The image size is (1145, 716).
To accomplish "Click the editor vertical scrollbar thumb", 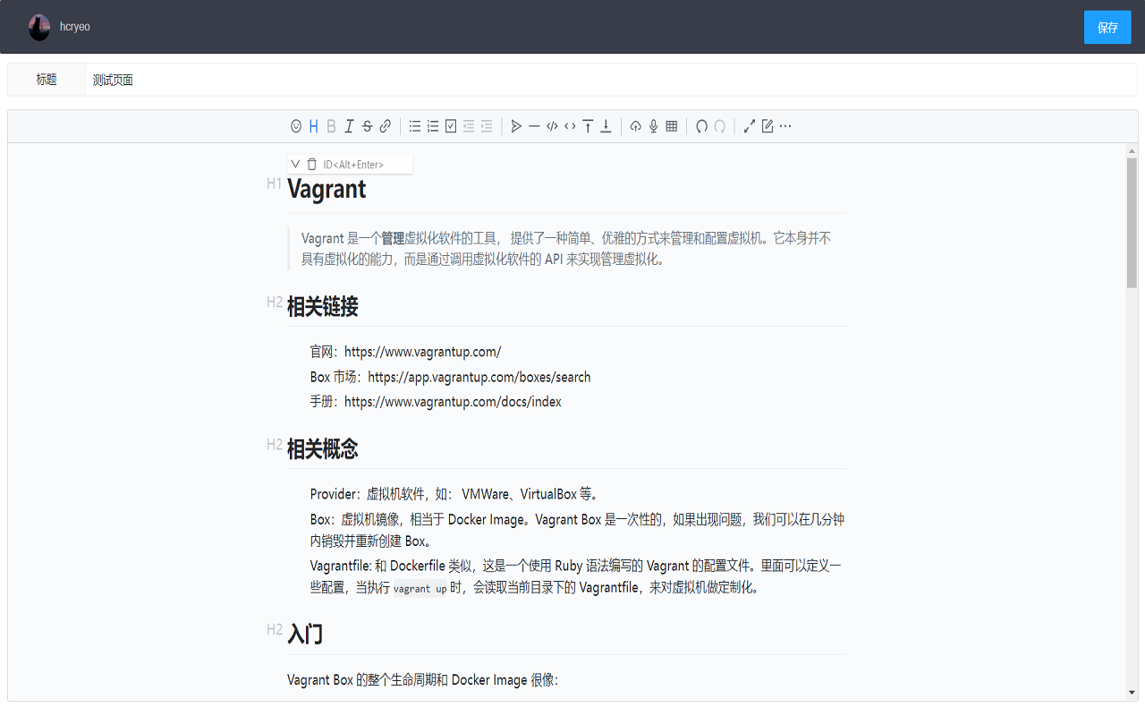I will click(1132, 222).
